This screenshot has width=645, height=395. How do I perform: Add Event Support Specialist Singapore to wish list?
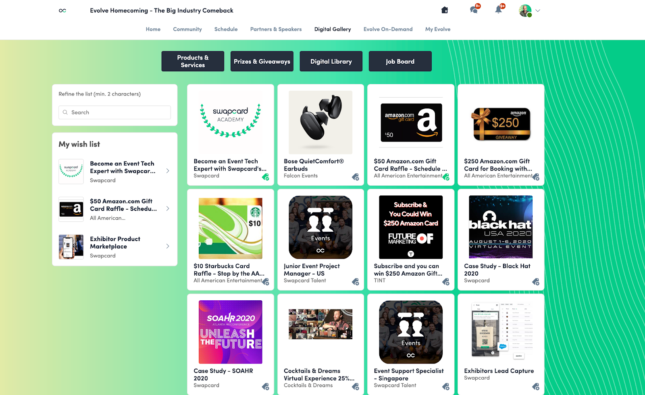point(446,387)
